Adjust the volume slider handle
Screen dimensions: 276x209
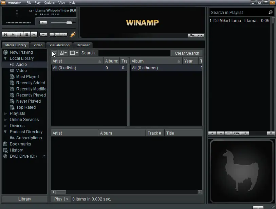pos(69,23)
